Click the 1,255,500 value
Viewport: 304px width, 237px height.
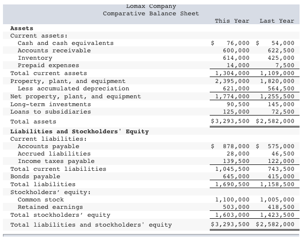click(277, 96)
